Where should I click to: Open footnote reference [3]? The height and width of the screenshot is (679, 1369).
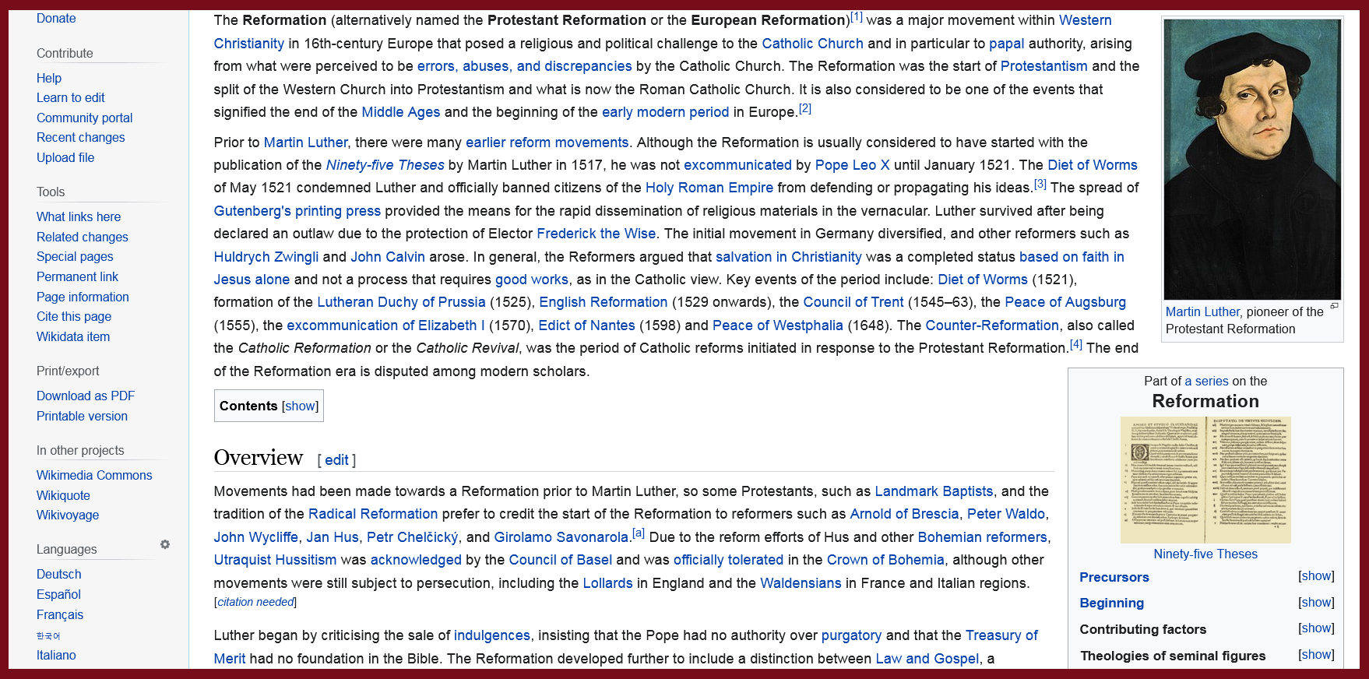tap(1040, 184)
